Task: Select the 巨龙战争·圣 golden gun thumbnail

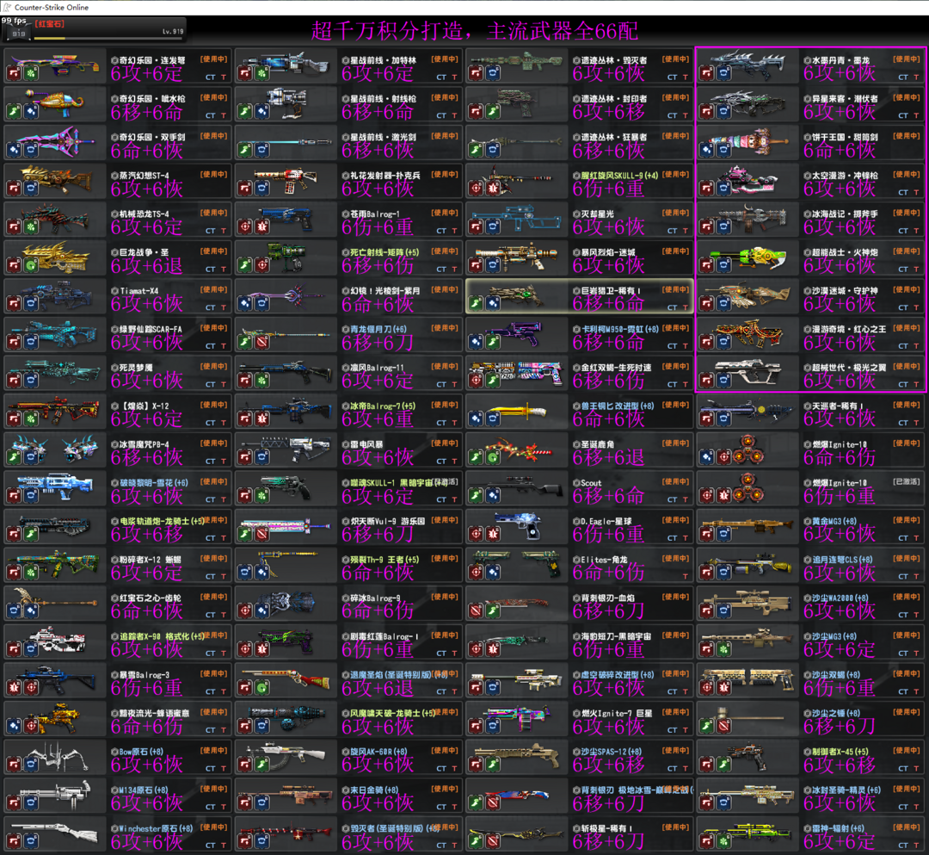Action: [54, 257]
